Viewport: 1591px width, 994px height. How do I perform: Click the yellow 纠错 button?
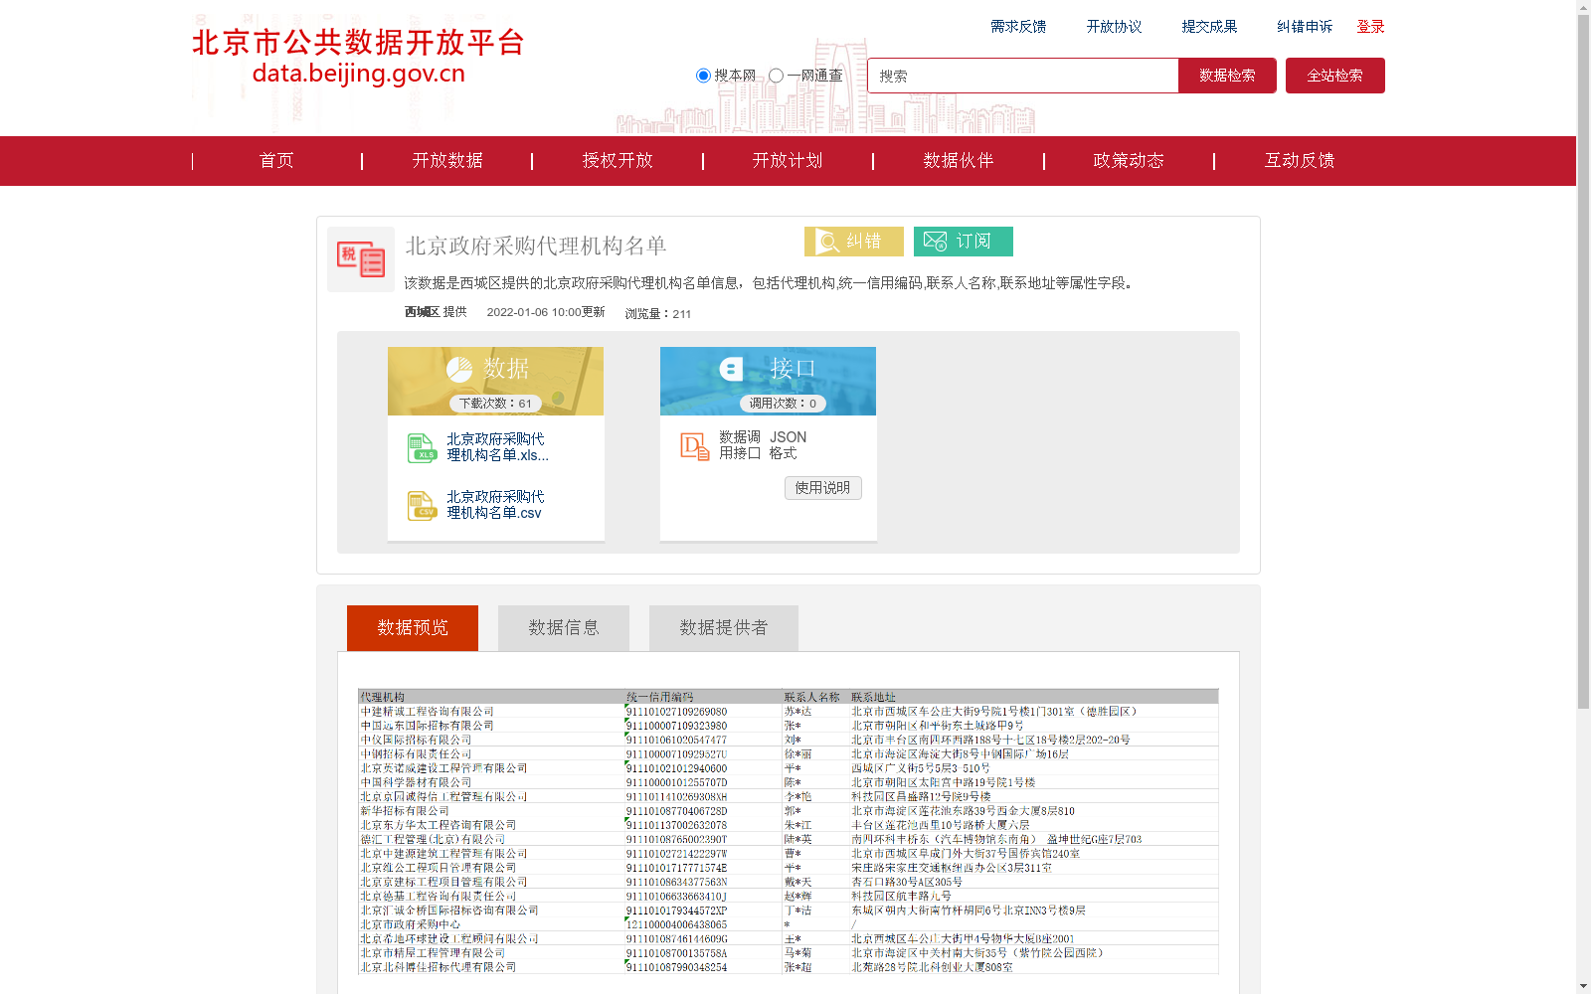click(x=854, y=242)
